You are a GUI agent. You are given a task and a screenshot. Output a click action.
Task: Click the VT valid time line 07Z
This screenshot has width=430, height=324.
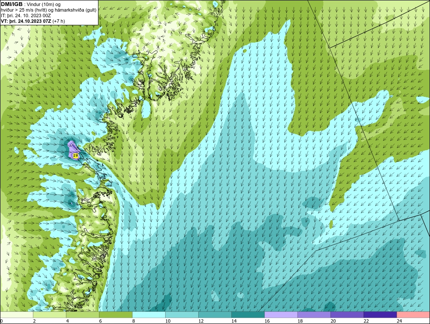pos(33,21)
